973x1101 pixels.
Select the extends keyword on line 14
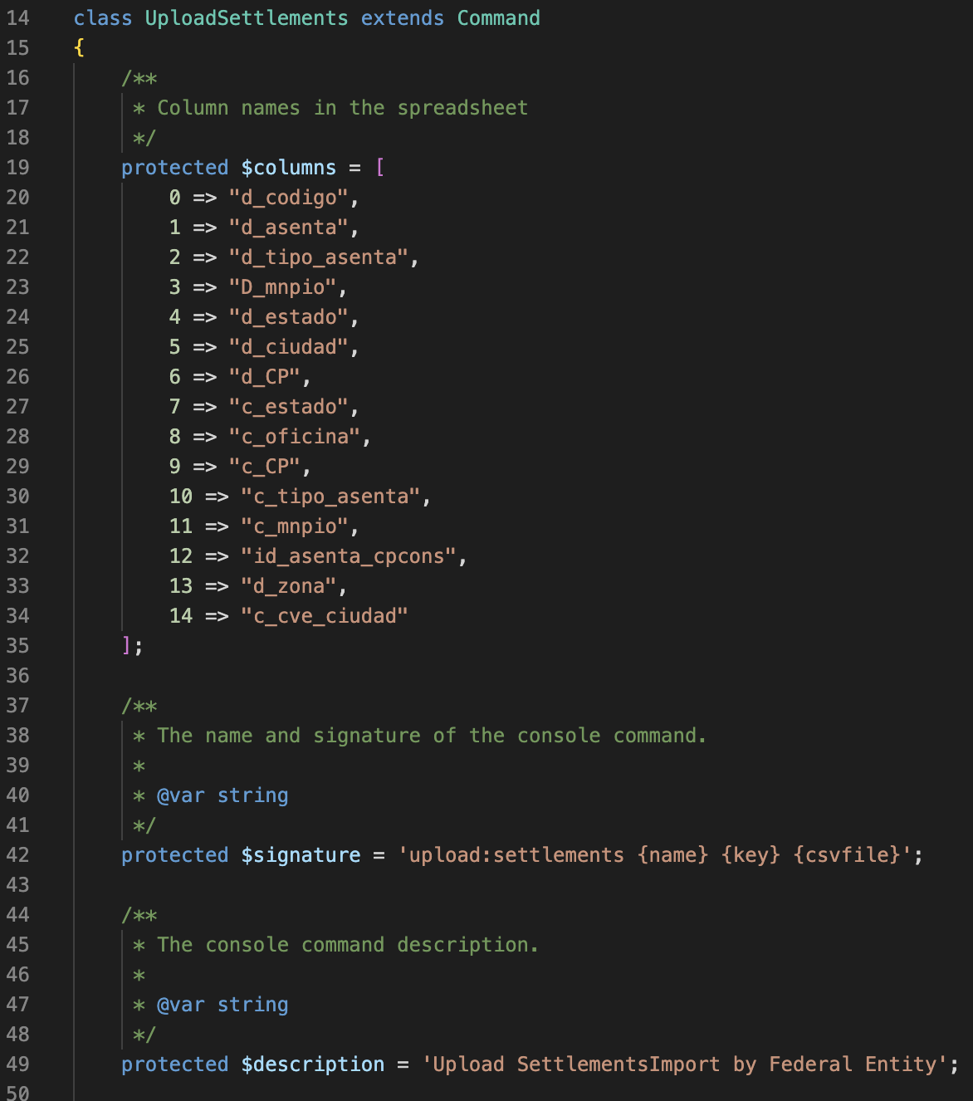[402, 17]
